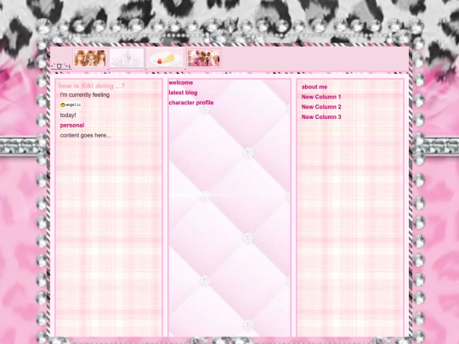Select New Column 2

[321, 107]
